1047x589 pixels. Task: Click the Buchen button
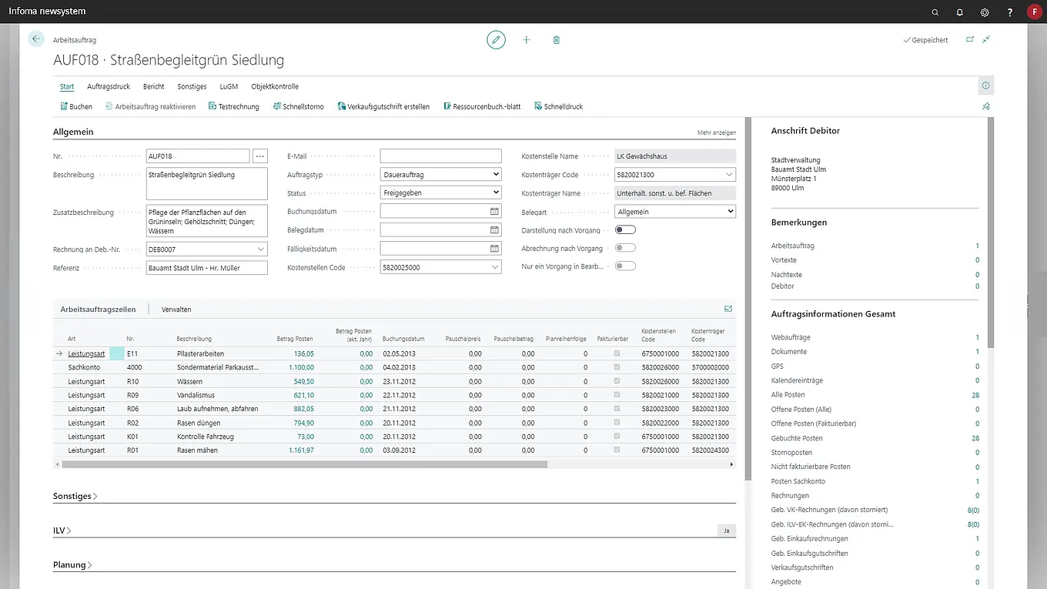[x=76, y=107]
